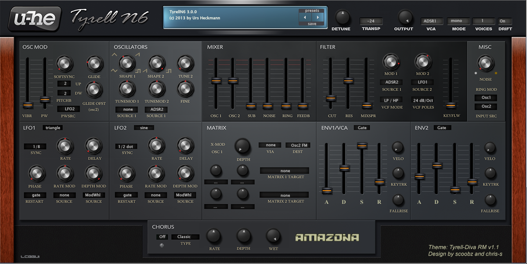Click the ENV2 FALLRISE knob

(491, 200)
